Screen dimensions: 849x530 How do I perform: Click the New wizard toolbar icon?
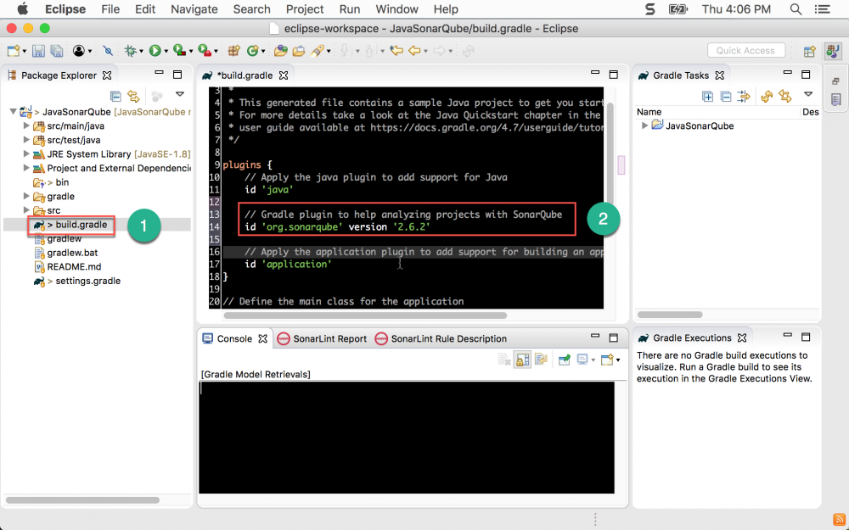13,51
